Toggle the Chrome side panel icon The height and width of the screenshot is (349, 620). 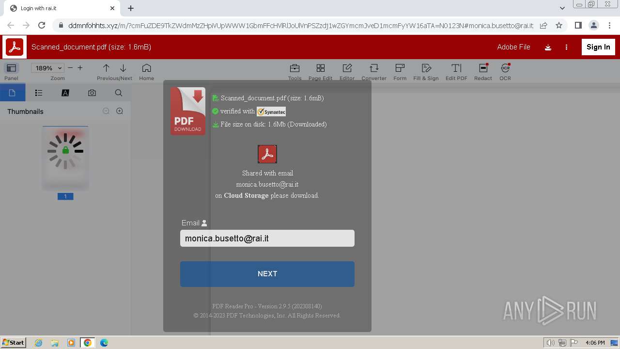point(578,25)
